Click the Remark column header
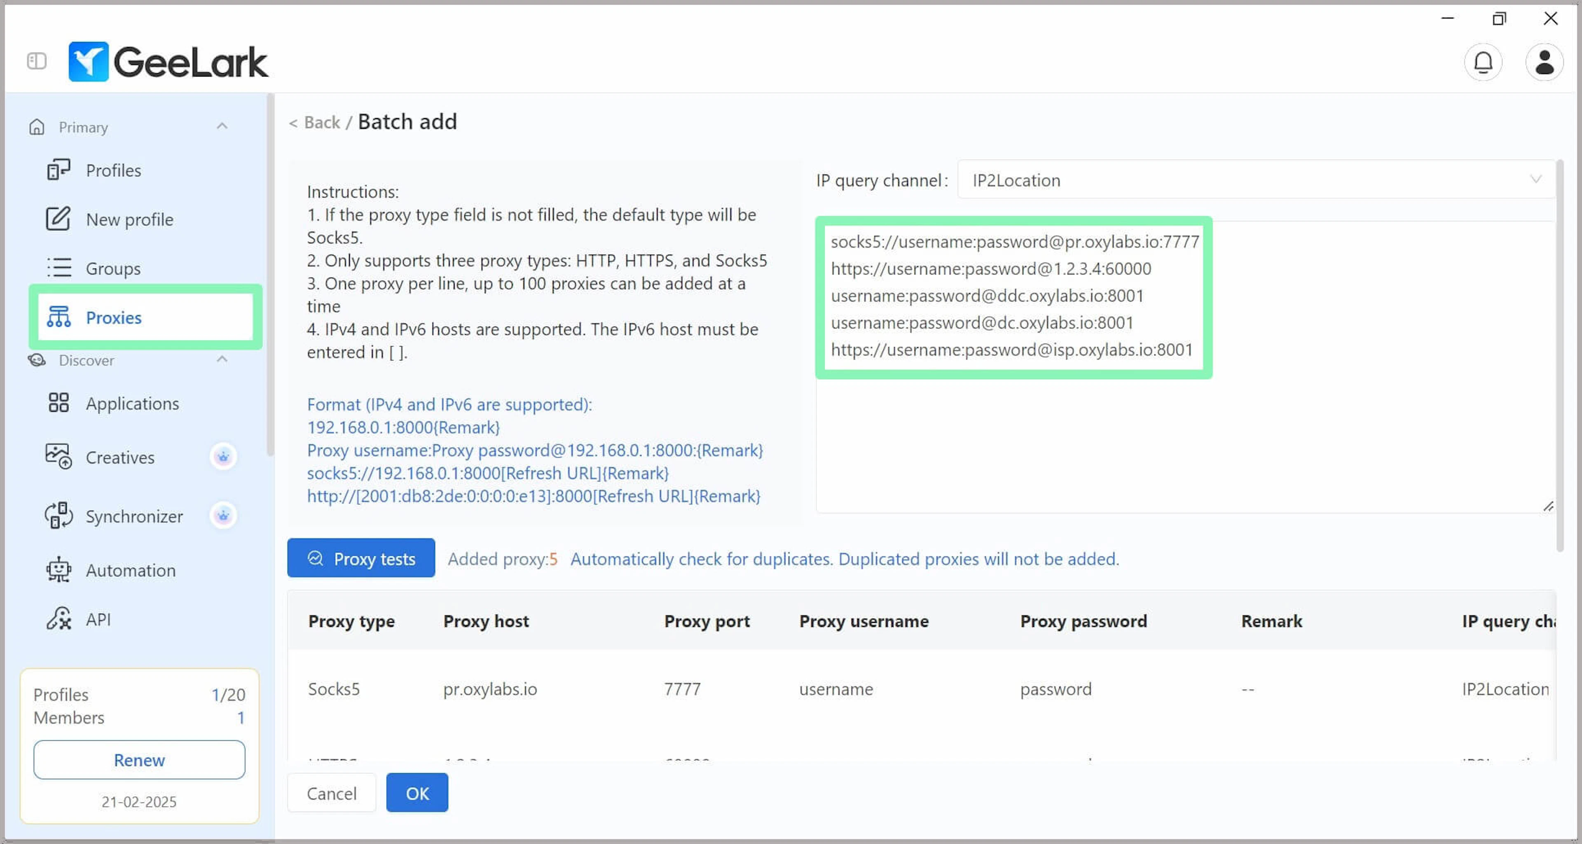This screenshot has width=1582, height=844. 1271,621
